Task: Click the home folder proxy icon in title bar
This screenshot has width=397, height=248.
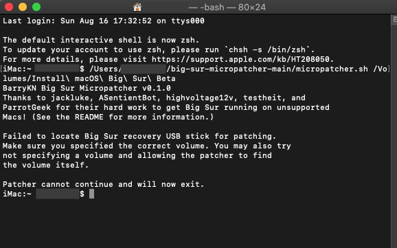Action: (137, 7)
